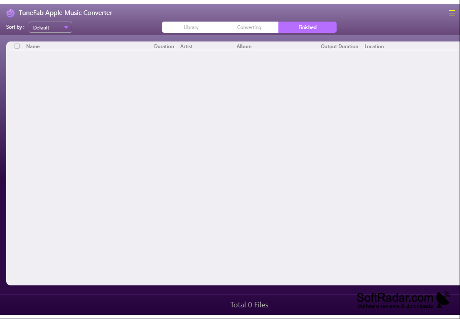Open the yellow hamburger menu
The height and width of the screenshot is (319, 460).
click(x=452, y=13)
